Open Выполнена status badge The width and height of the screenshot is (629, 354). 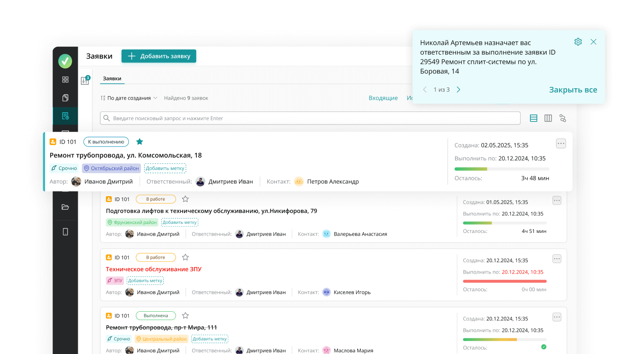pyautogui.click(x=156, y=316)
